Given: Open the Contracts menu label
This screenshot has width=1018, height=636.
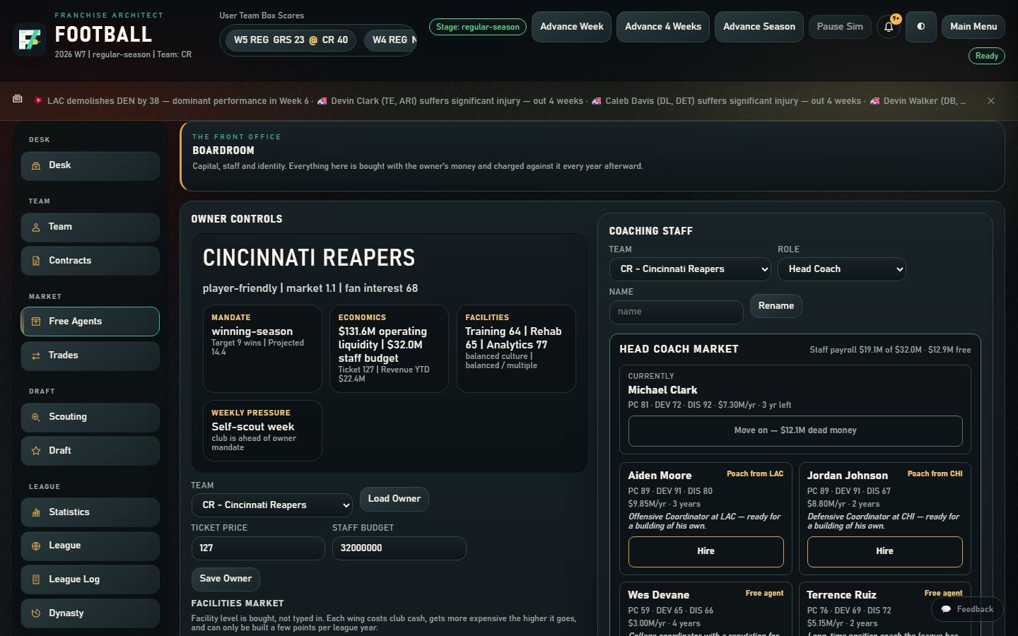Looking at the screenshot, I should [x=70, y=261].
